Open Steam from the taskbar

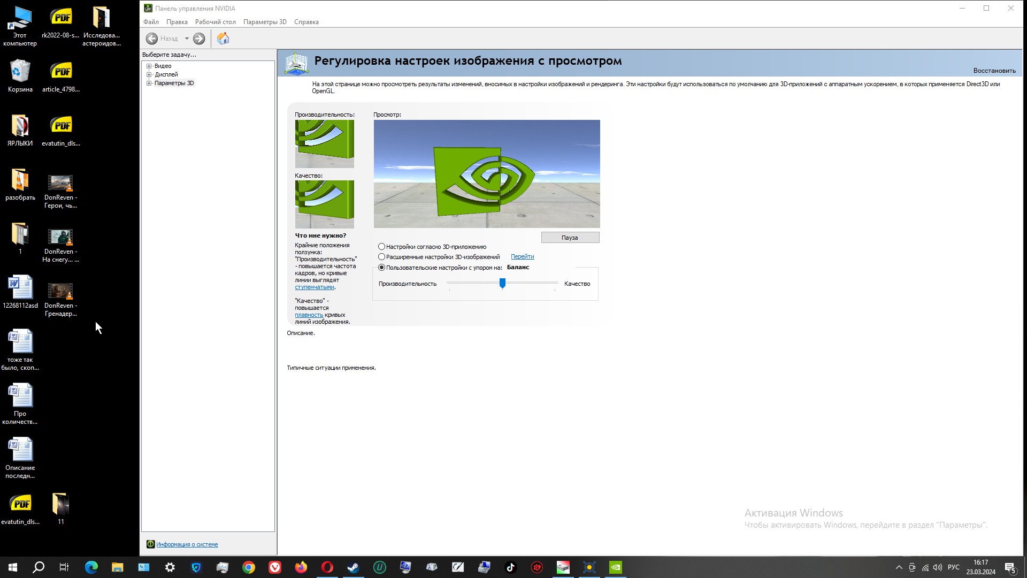[x=354, y=567]
